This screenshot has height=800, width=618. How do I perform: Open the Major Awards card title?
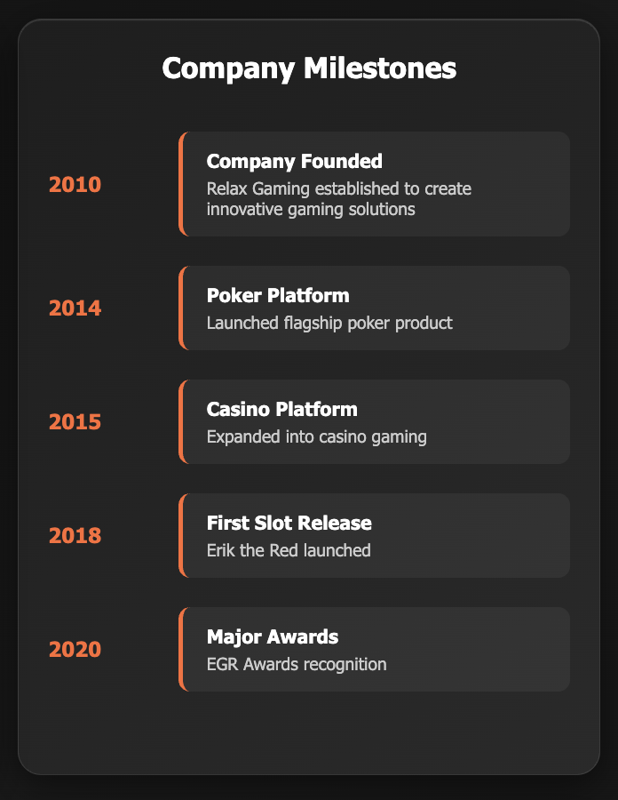pyautogui.click(x=273, y=637)
